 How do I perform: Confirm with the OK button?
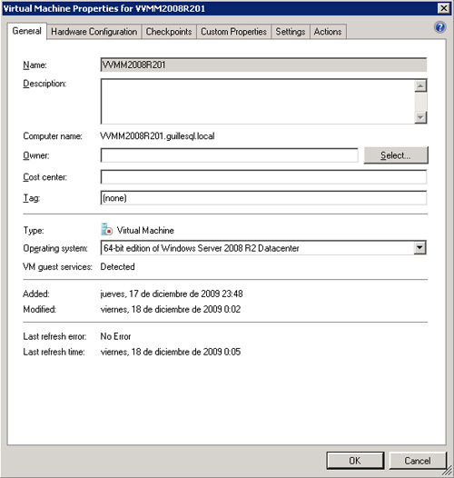pos(355,461)
